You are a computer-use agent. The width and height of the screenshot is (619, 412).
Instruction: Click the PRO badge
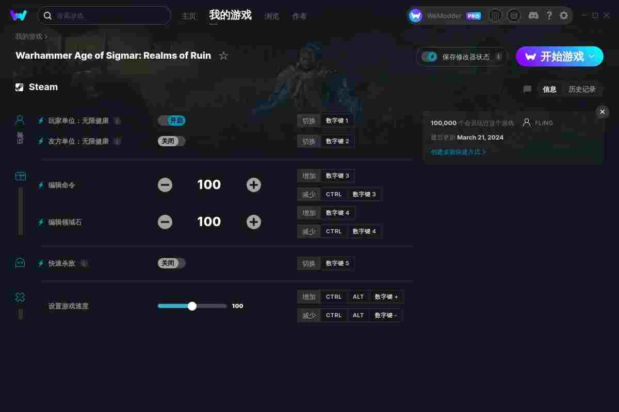[474, 16]
